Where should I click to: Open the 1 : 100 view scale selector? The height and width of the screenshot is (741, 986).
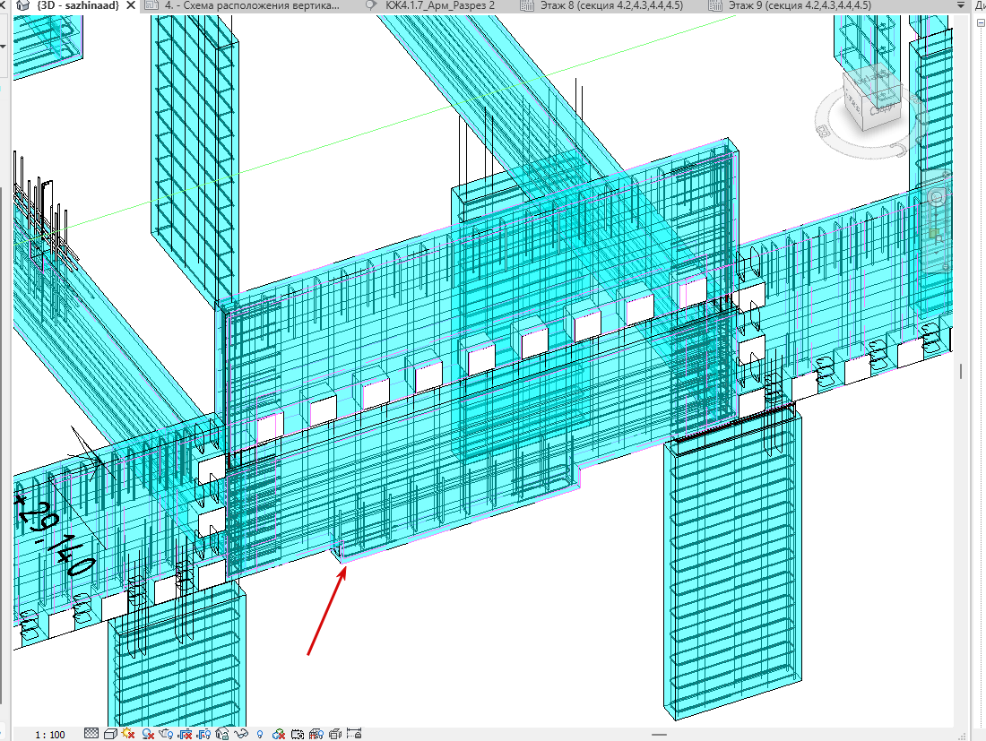point(50,735)
